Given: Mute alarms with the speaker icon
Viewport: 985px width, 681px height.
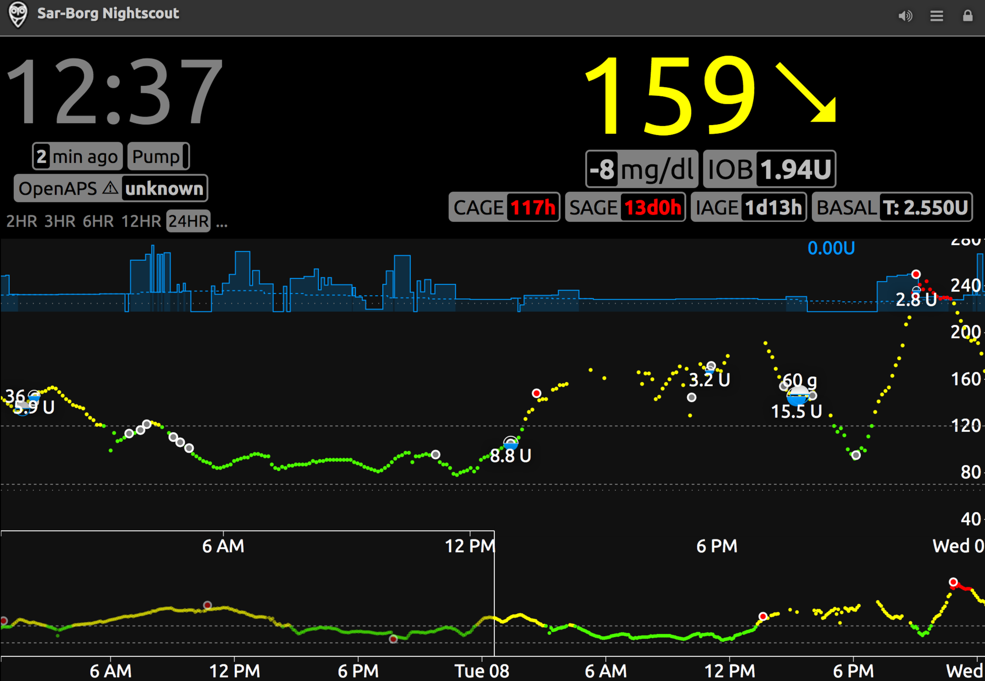Looking at the screenshot, I should pos(905,16).
